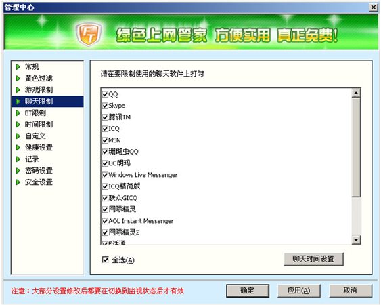This screenshot has height=305, width=381.
Task: Click the green arrow beside 时间限制
Action: (x=18, y=125)
